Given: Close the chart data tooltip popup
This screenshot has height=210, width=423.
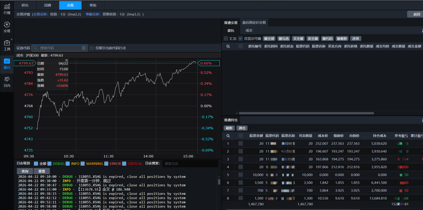Looking at the screenshot, I should (x=67, y=60).
